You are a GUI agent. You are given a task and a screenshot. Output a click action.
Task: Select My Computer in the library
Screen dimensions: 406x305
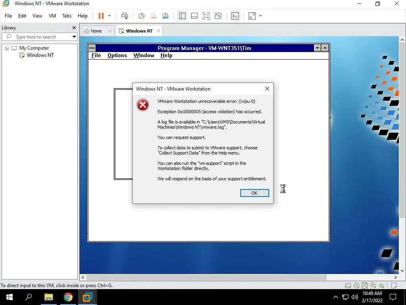pos(34,48)
